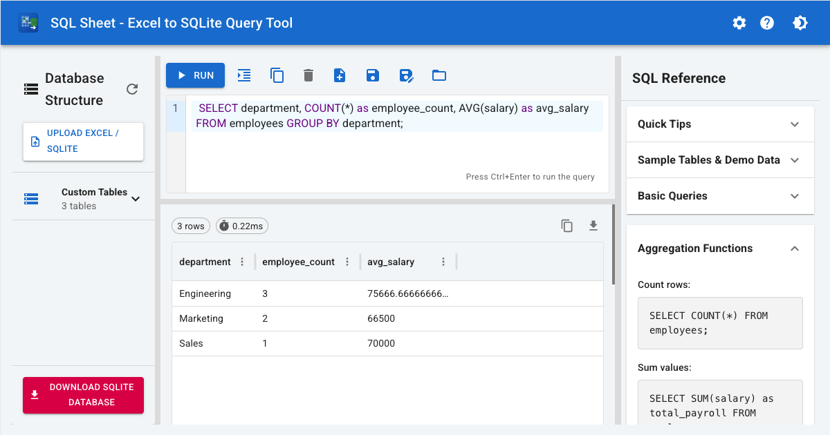The image size is (830, 435).
Task: Click the format SQL query icon
Action: [x=243, y=75]
